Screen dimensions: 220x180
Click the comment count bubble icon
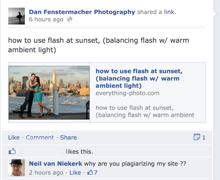click(x=197, y=137)
